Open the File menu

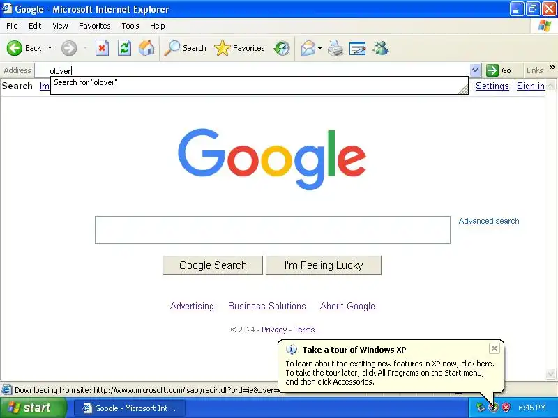click(12, 26)
